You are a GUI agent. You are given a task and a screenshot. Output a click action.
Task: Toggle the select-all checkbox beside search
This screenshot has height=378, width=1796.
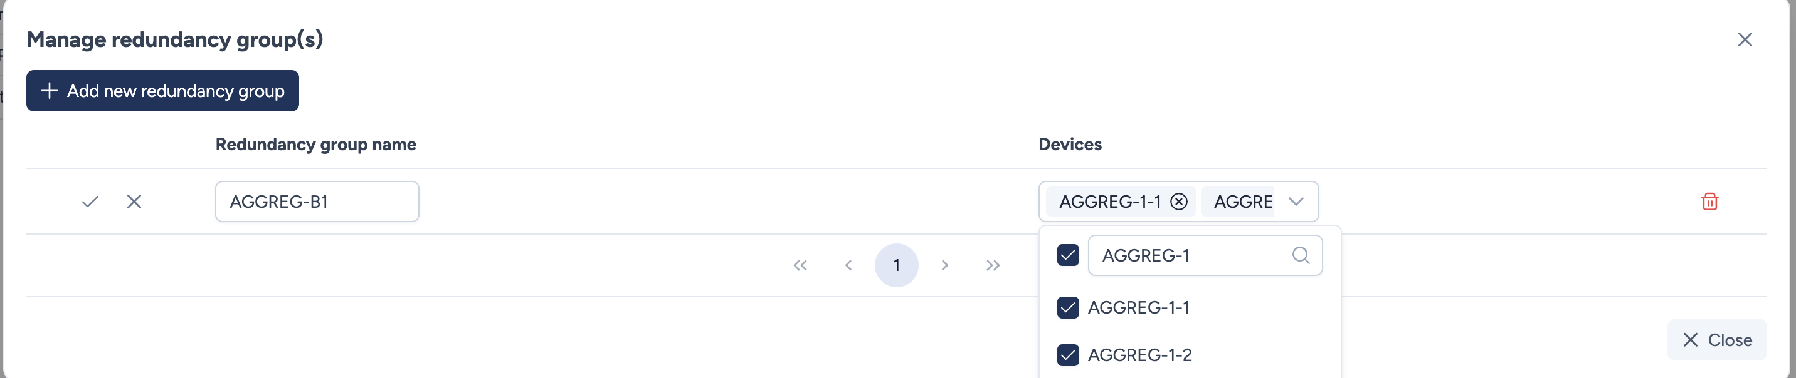(1067, 255)
